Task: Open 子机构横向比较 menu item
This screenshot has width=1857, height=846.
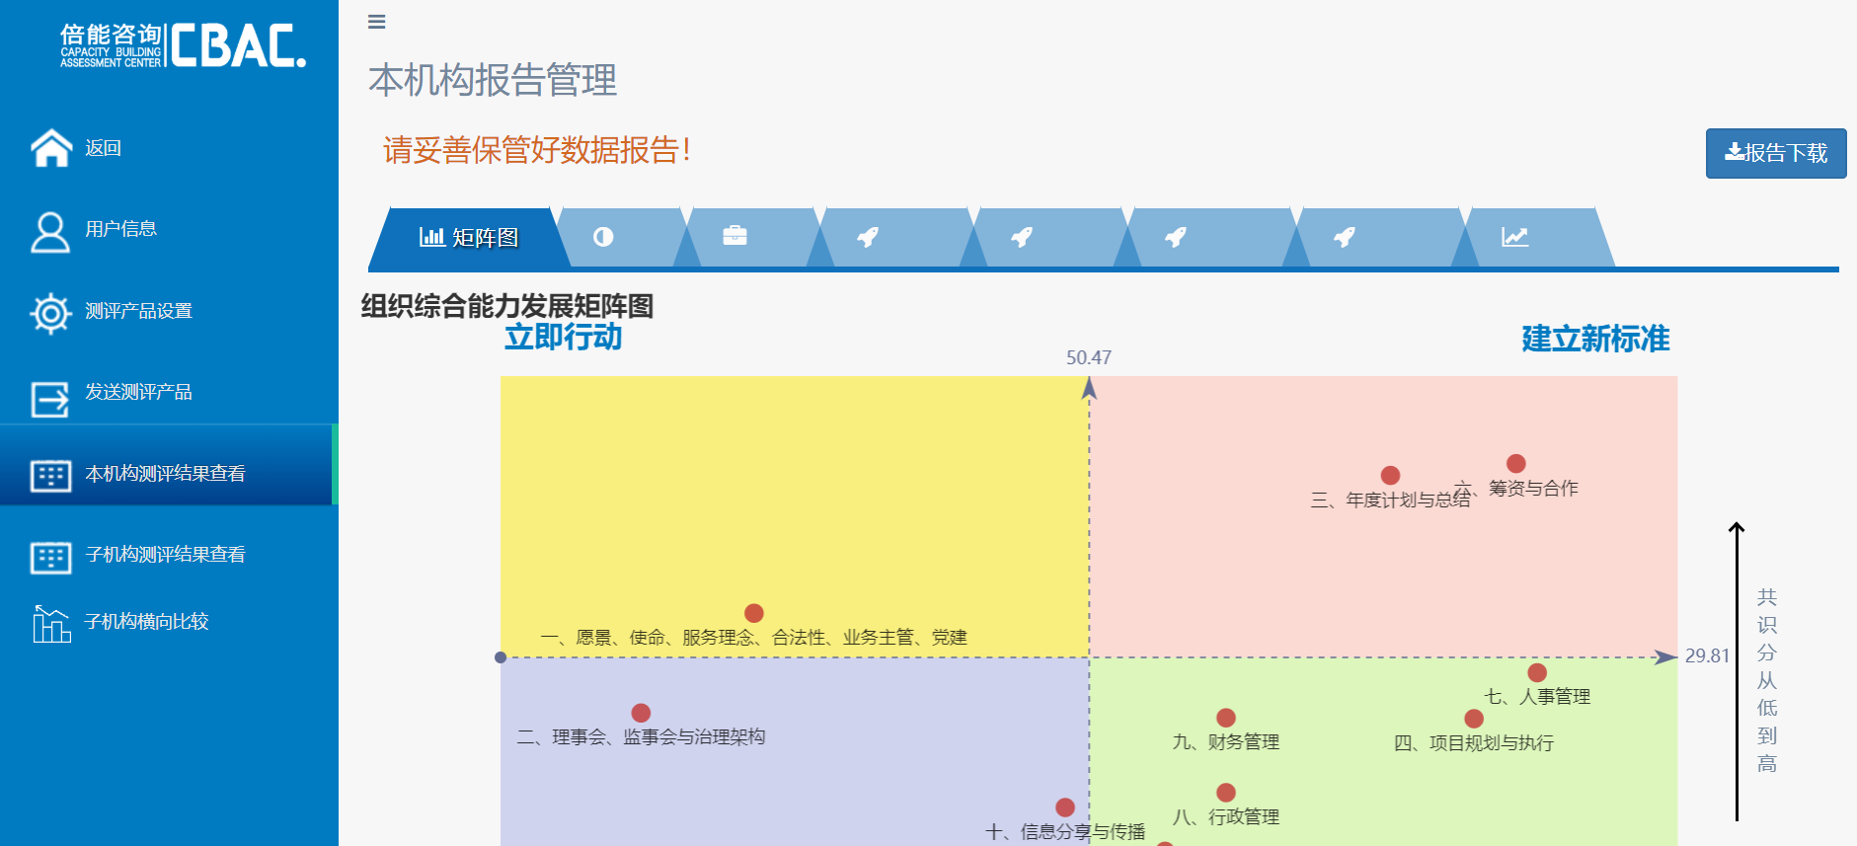Action: pyautogui.click(x=146, y=622)
